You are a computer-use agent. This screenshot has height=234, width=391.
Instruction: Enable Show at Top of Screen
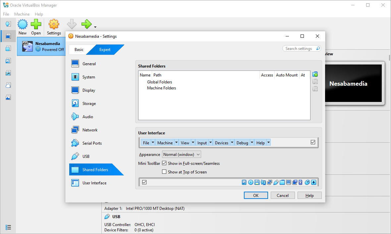tap(164, 172)
